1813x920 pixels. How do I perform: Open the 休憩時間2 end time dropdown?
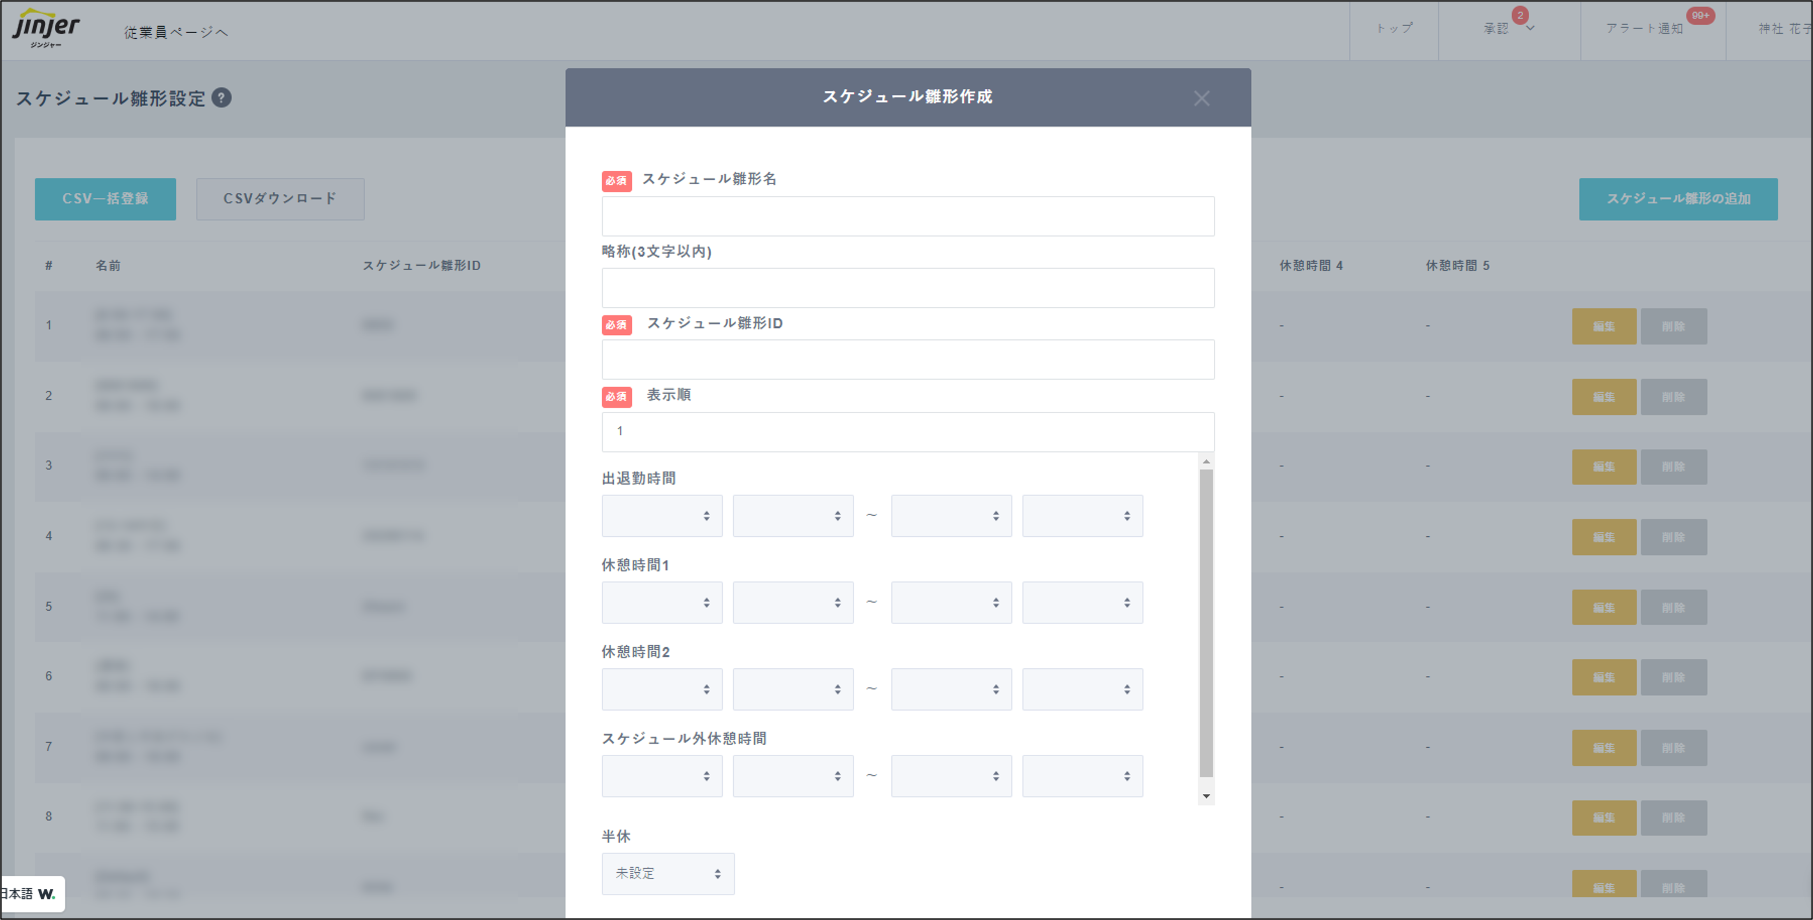coord(952,689)
